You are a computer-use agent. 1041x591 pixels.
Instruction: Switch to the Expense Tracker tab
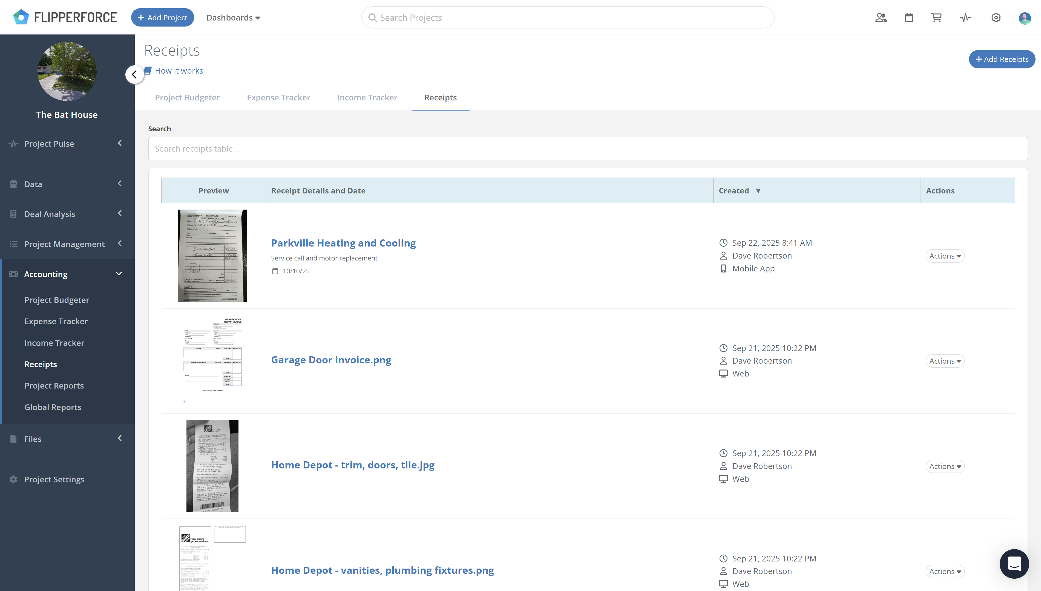278,97
